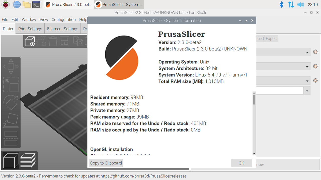Click 'Total RAM size [MB]: 4,013MB' text

pyautogui.click(x=191, y=81)
